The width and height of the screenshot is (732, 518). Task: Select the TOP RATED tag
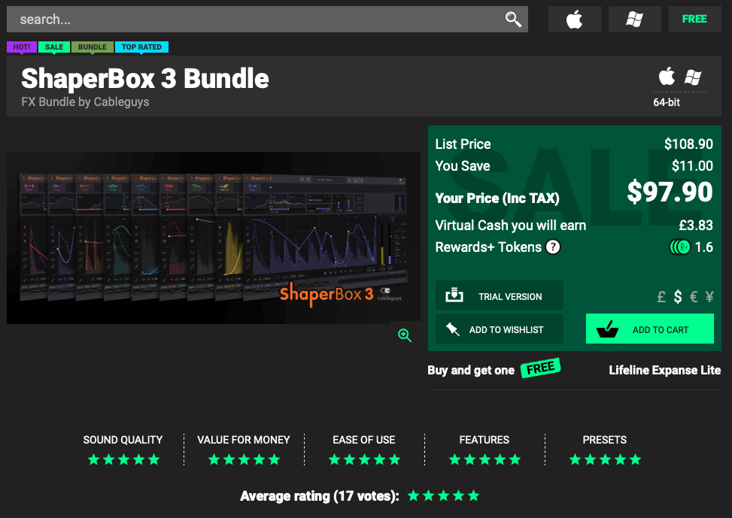click(141, 47)
